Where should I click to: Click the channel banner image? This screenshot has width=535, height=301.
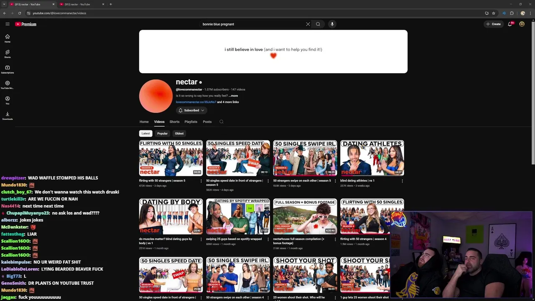(x=273, y=51)
